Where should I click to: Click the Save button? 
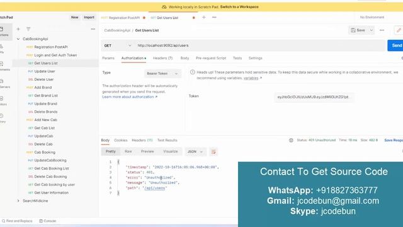tap(358, 30)
